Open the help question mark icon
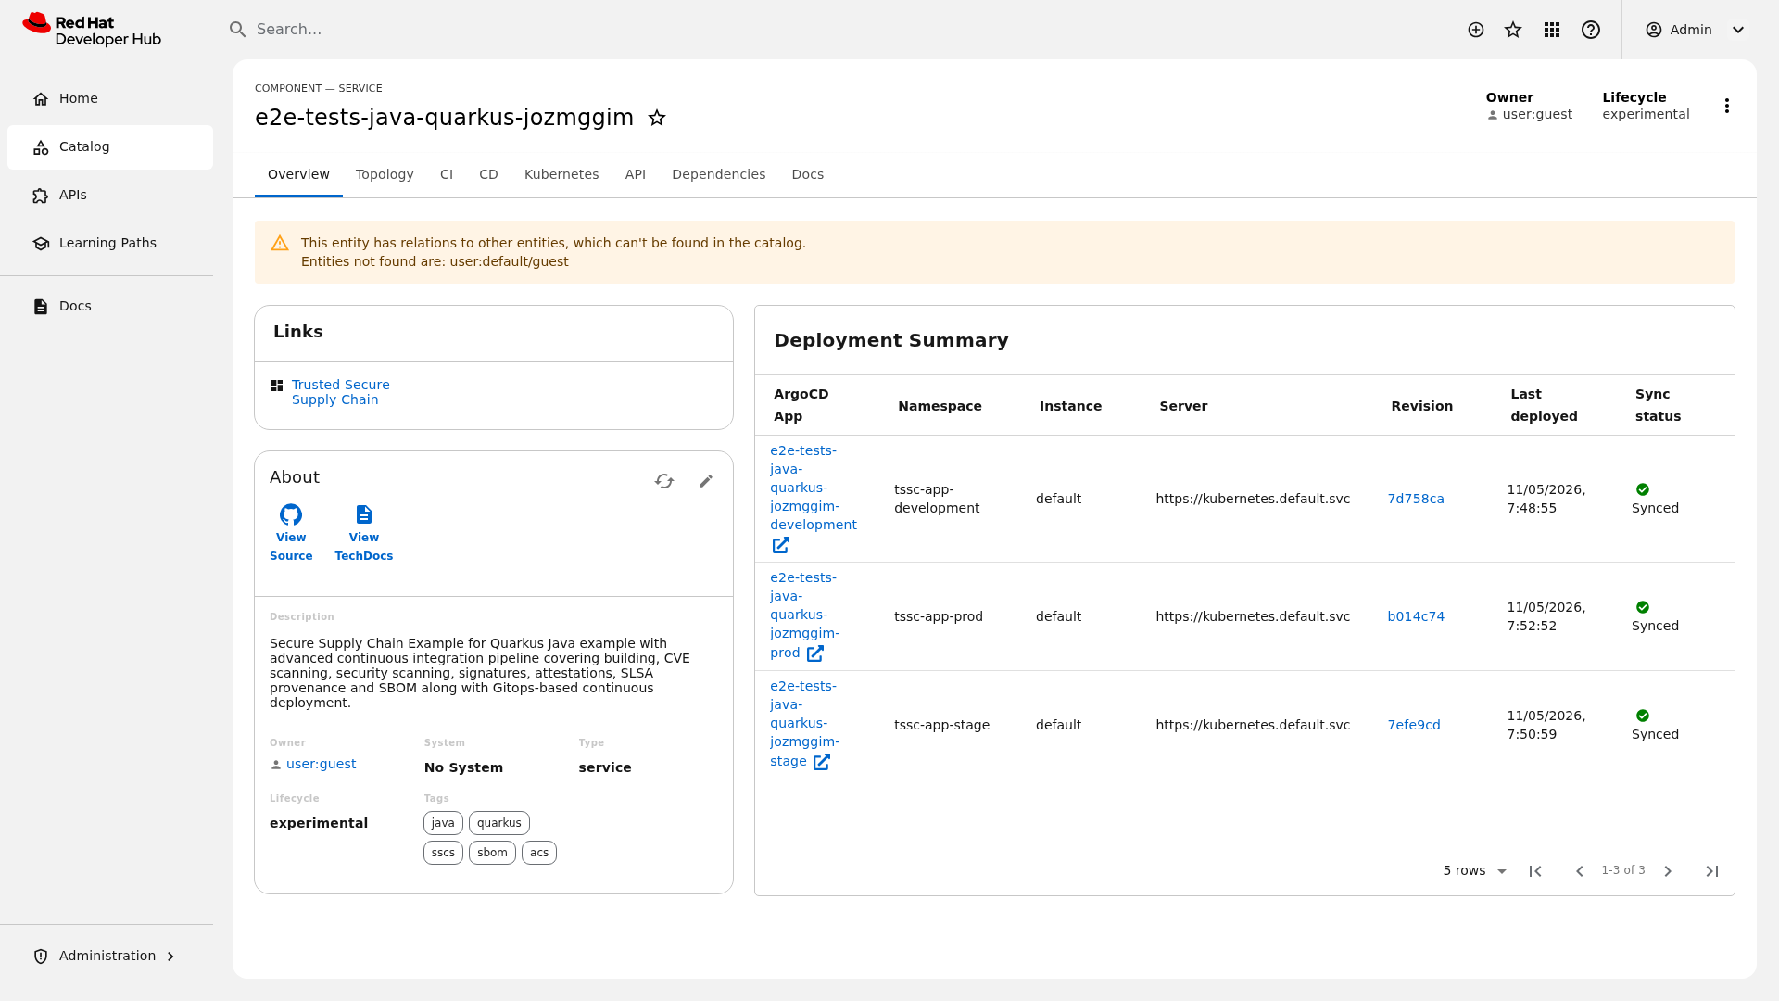 1591,30
